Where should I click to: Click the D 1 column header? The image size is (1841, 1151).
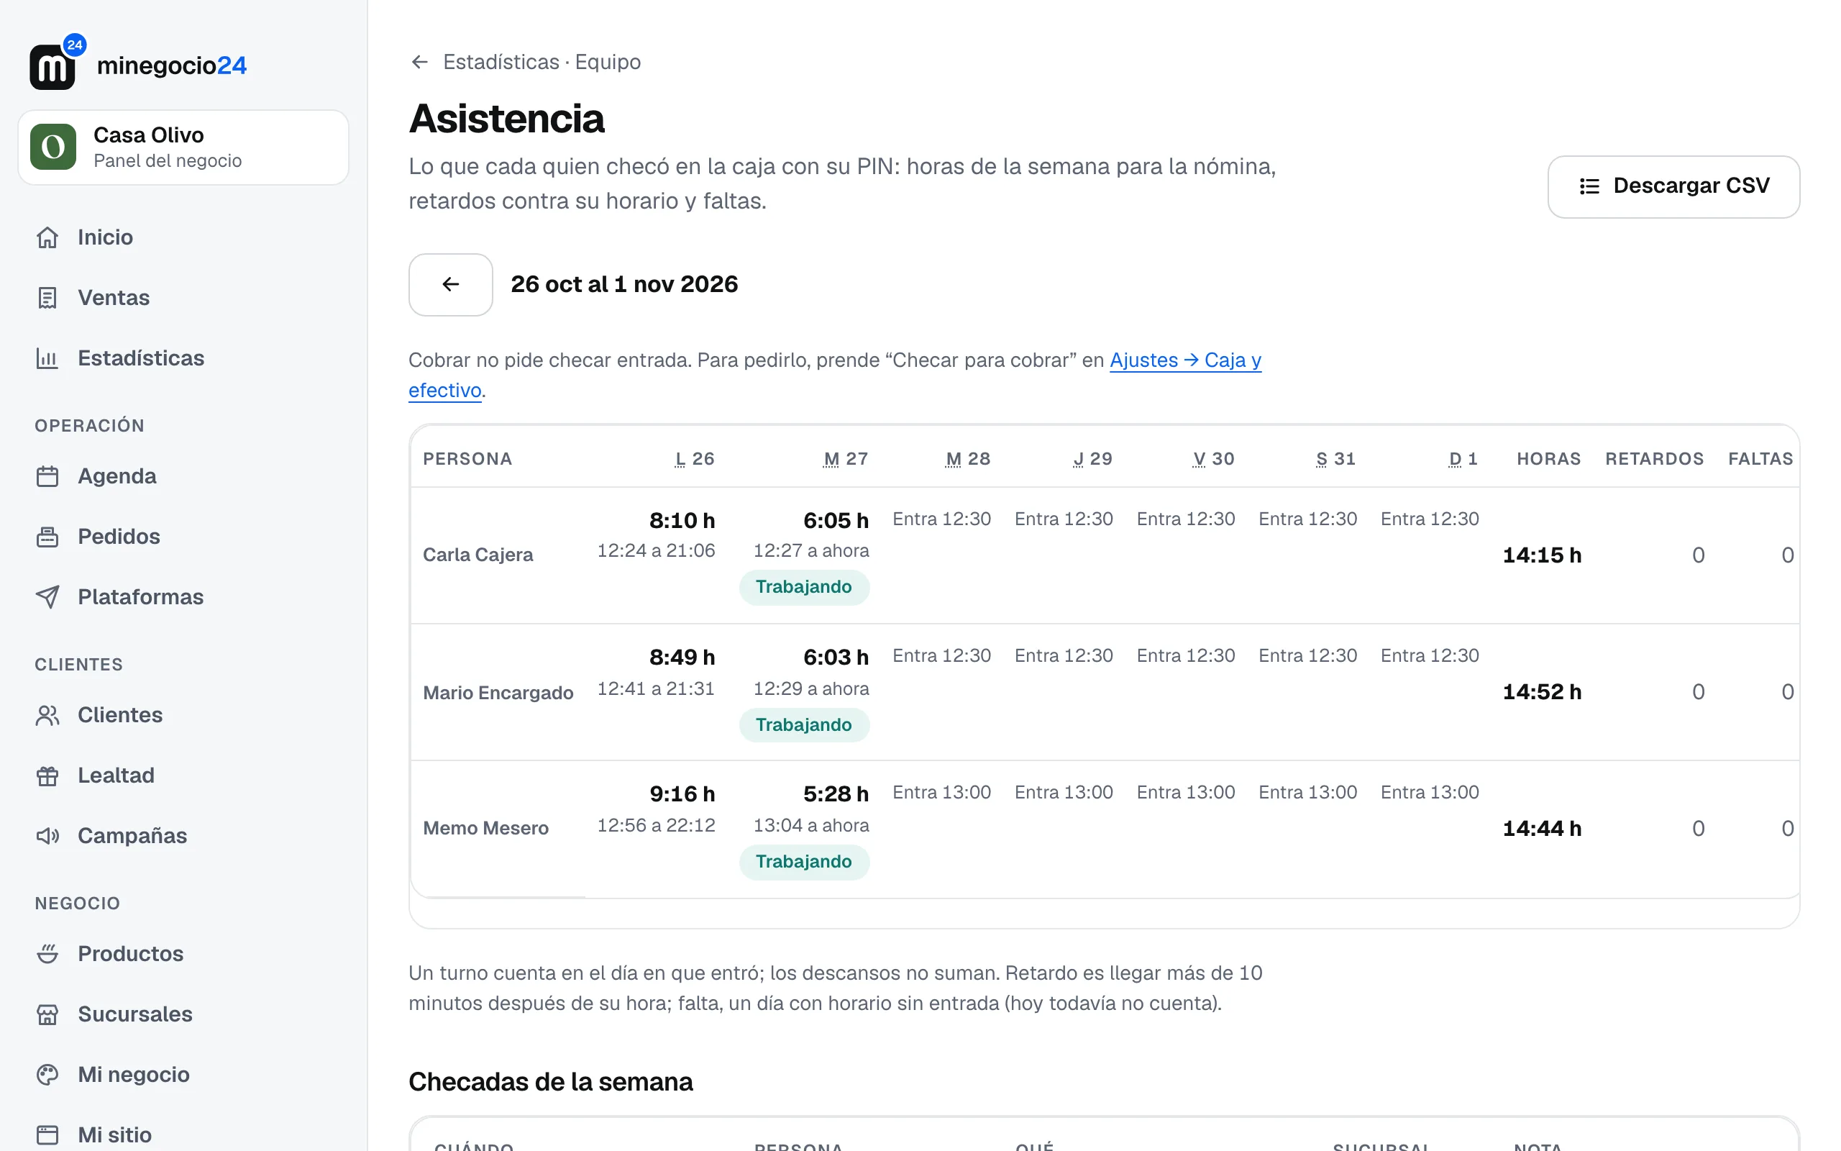(1463, 459)
